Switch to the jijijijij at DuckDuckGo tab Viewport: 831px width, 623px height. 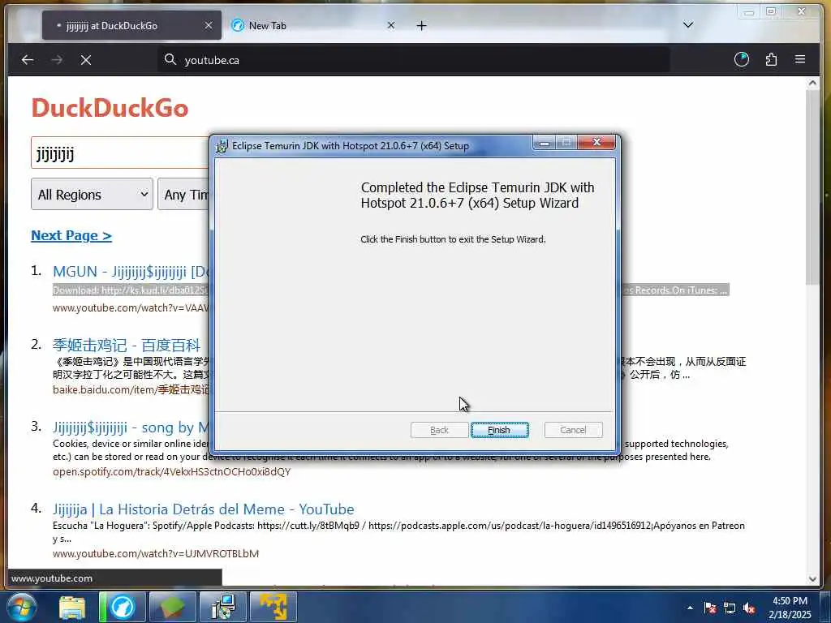[x=132, y=25]
